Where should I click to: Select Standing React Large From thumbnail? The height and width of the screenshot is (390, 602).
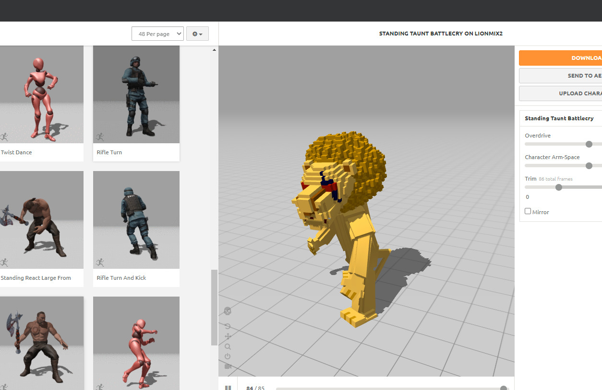pos(42,220)
